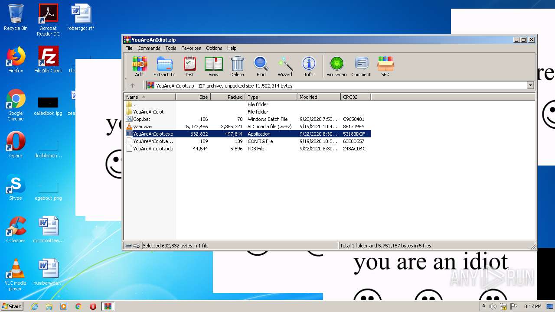555x312 pixels.
Task: Sort the file list by Size column
Action: click(x=193, y=97)
